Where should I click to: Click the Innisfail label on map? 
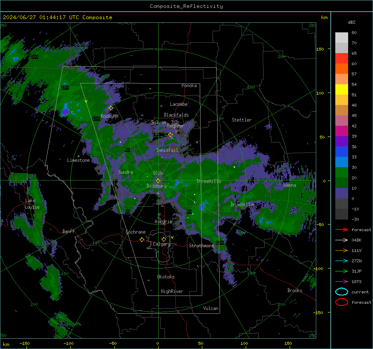click(167, 150)
